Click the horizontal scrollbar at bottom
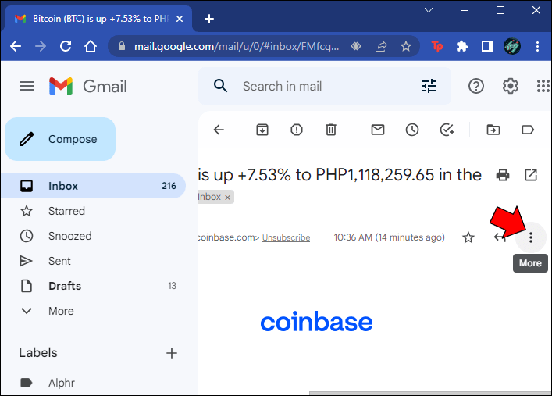552x396 pixels. [x=430, y=393]
